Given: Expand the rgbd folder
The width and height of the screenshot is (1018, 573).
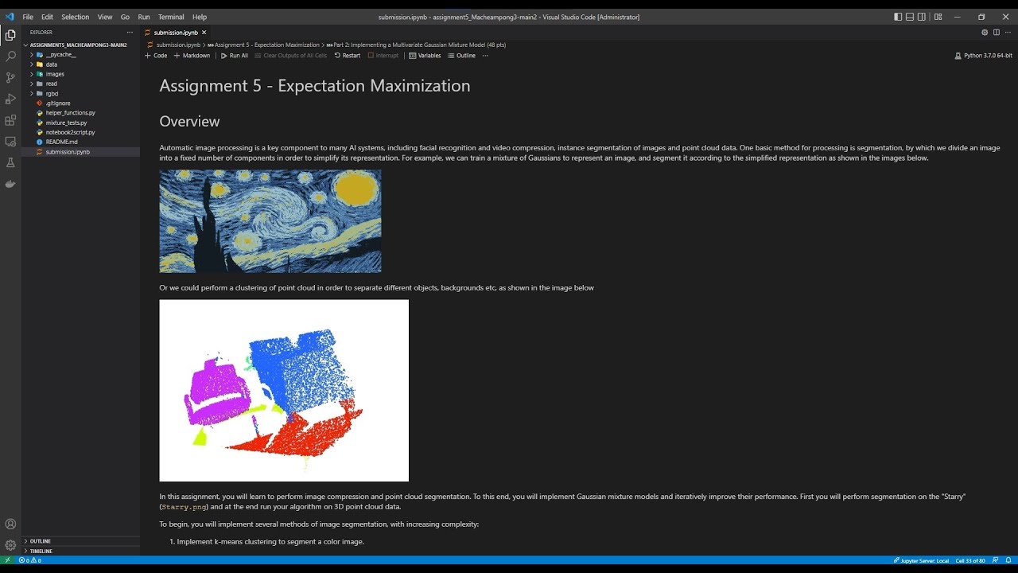Looking at the screenshot, I should tap(52, 94).
